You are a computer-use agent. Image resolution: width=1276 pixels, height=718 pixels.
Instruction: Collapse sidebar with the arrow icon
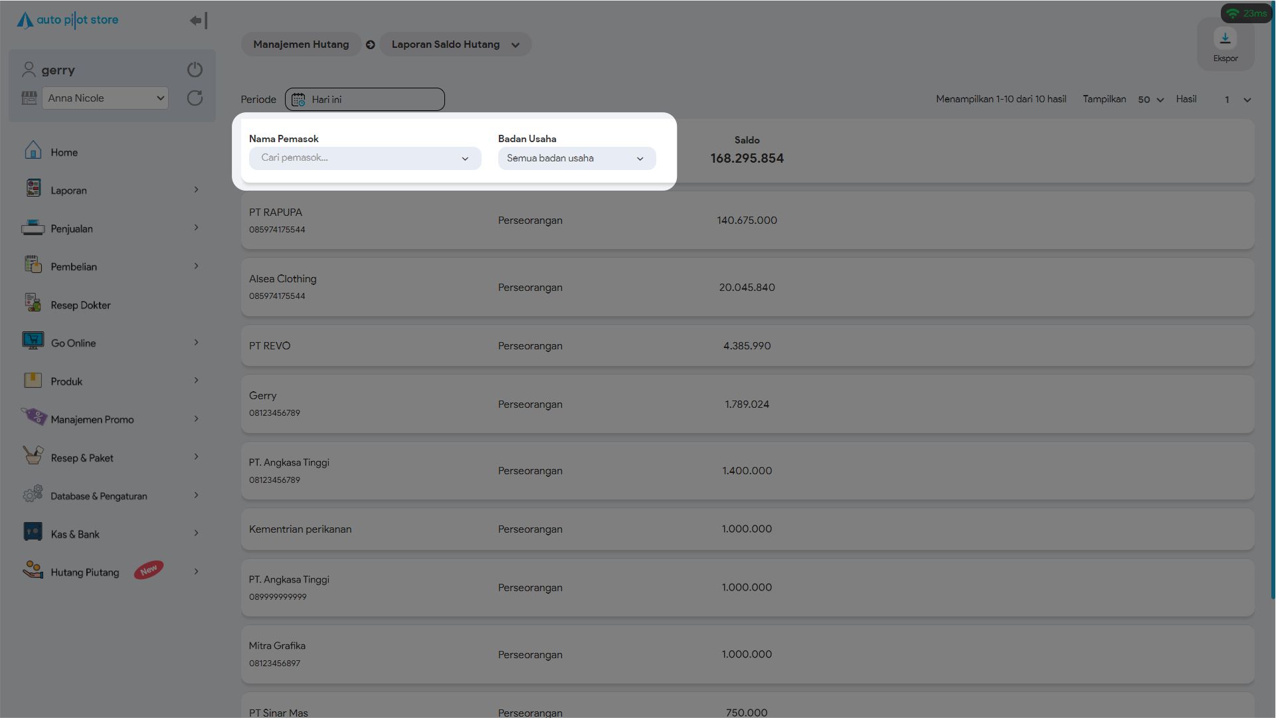[198, 21]
